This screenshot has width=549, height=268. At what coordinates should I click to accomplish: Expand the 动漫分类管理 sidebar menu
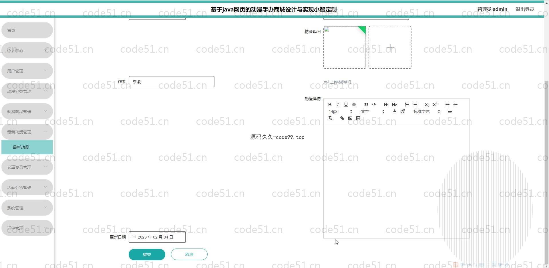pos(27,91)
